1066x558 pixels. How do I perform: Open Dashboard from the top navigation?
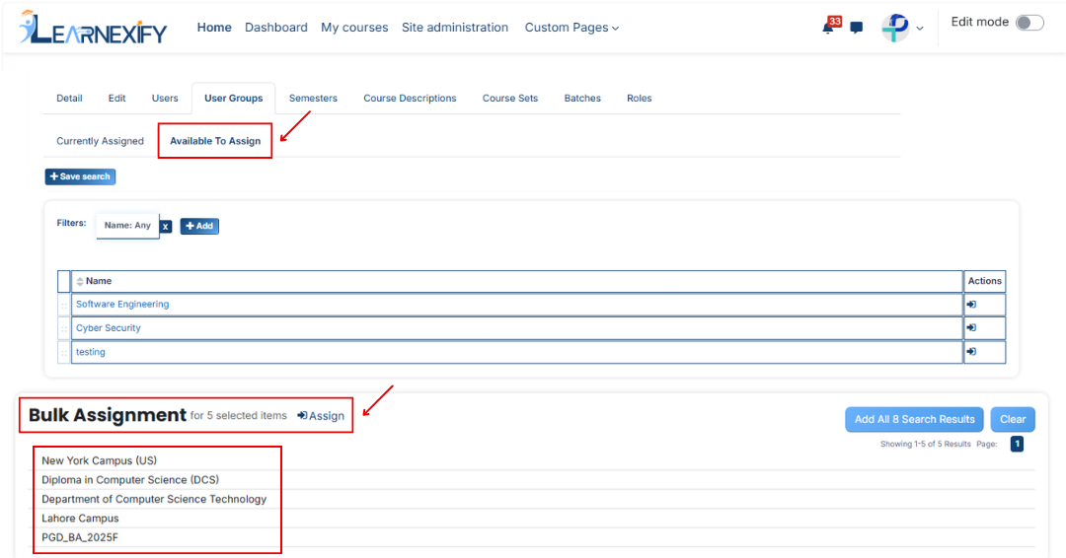(276, 28)
